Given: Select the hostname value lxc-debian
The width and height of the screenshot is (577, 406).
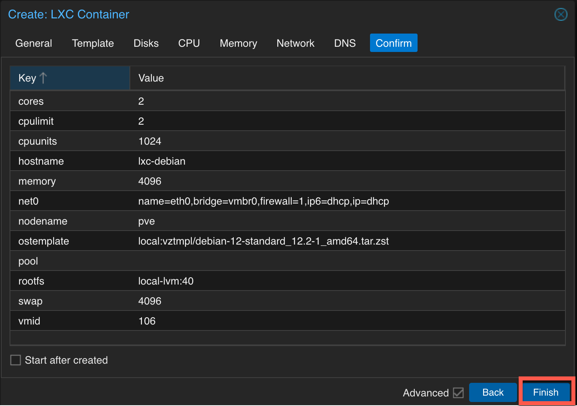Looking at the screenshot, I should point(162,161).
